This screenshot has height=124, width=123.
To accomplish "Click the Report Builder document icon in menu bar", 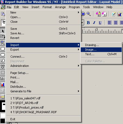I will tap(3, 7).
